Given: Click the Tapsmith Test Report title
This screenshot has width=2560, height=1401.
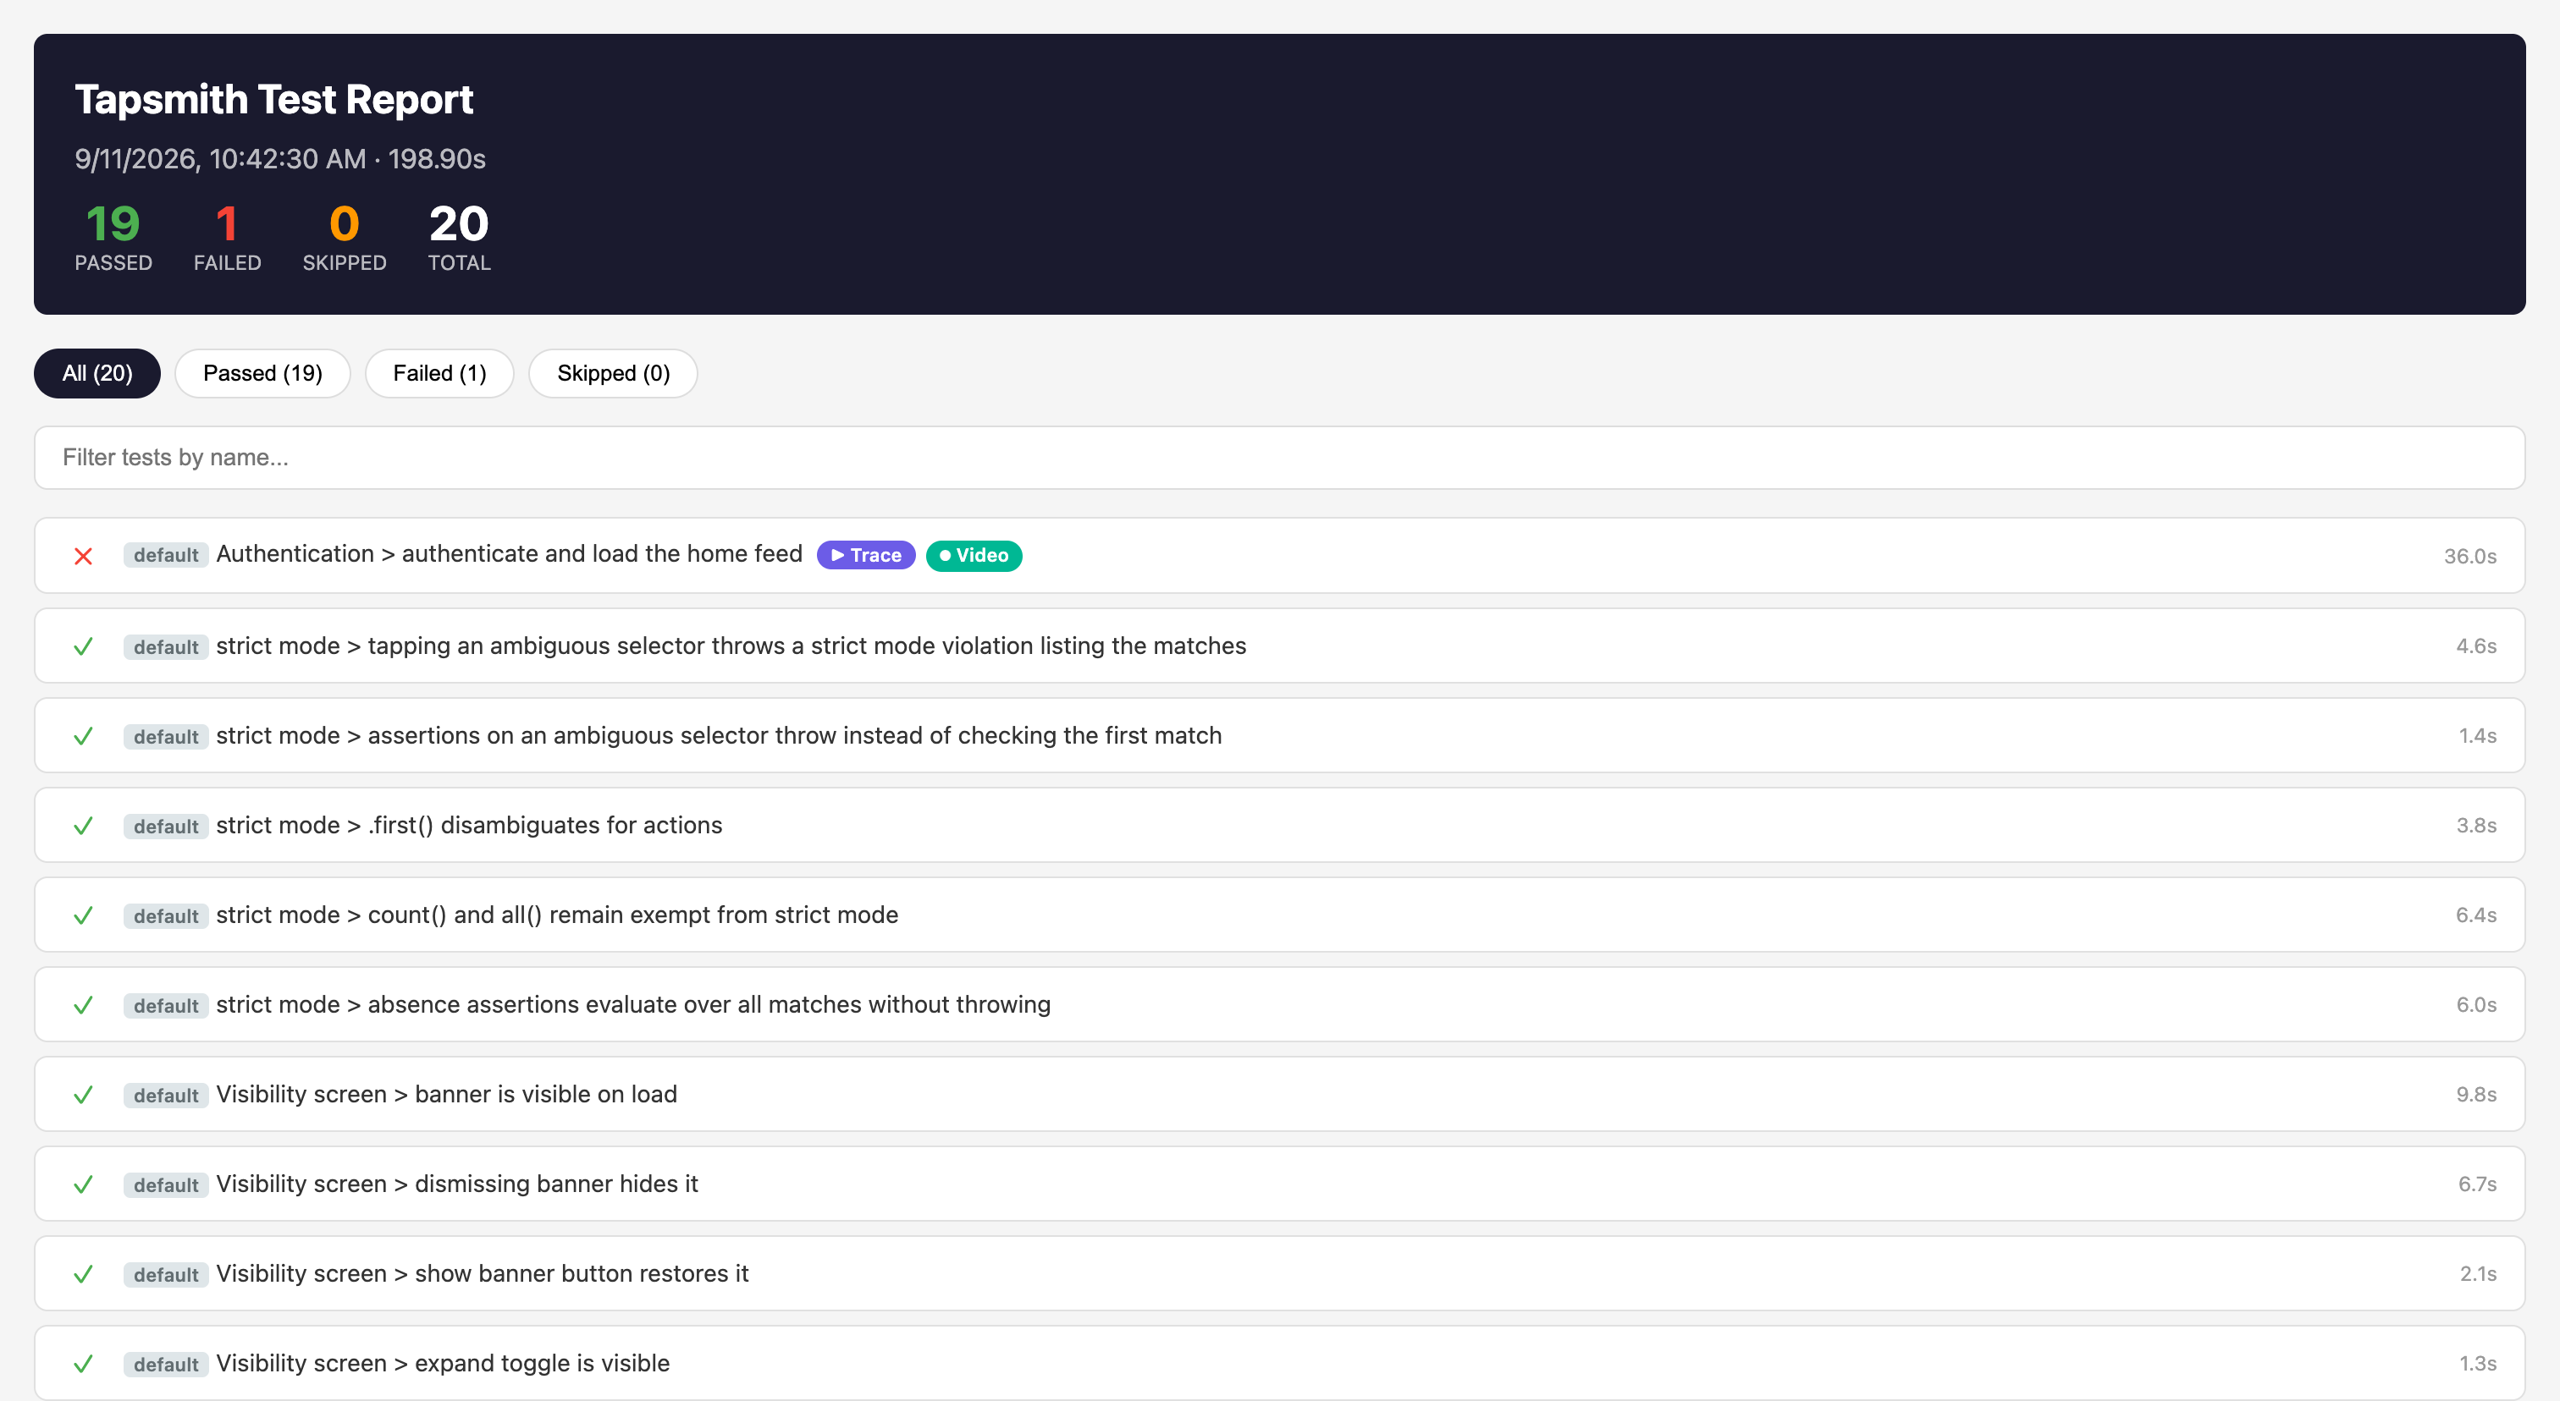Looking at the screenshot, I should pos(274,99).
